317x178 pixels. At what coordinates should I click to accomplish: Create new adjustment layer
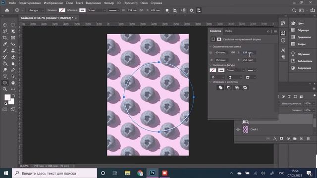(x=288, y=138)
